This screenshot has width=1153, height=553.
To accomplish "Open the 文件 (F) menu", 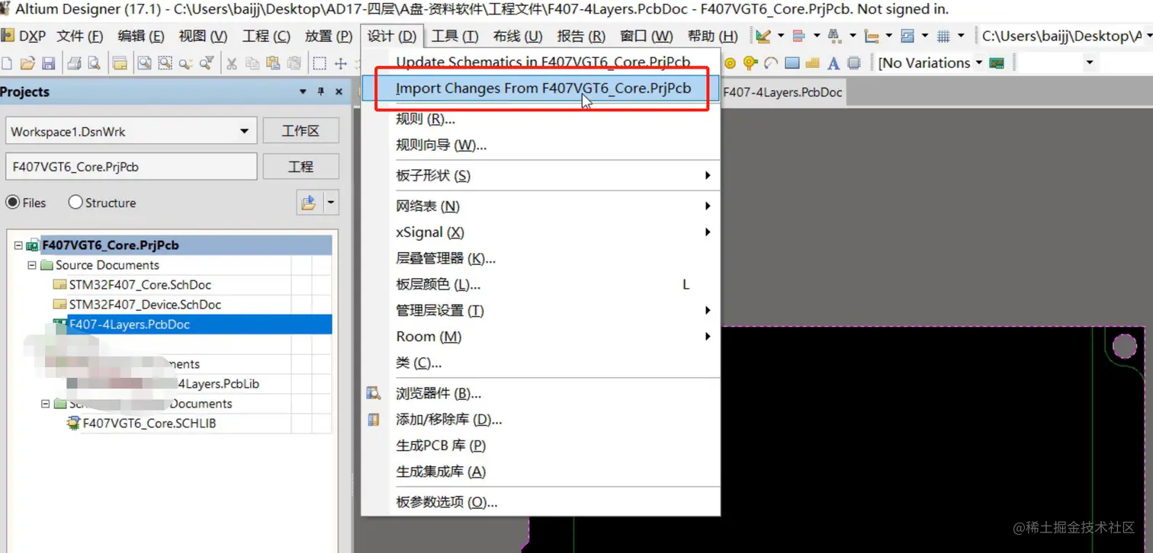I will coord(79,36).
